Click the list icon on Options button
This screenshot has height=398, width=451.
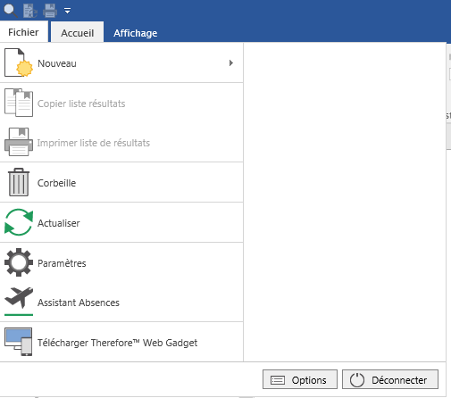[x=278, y=380]
